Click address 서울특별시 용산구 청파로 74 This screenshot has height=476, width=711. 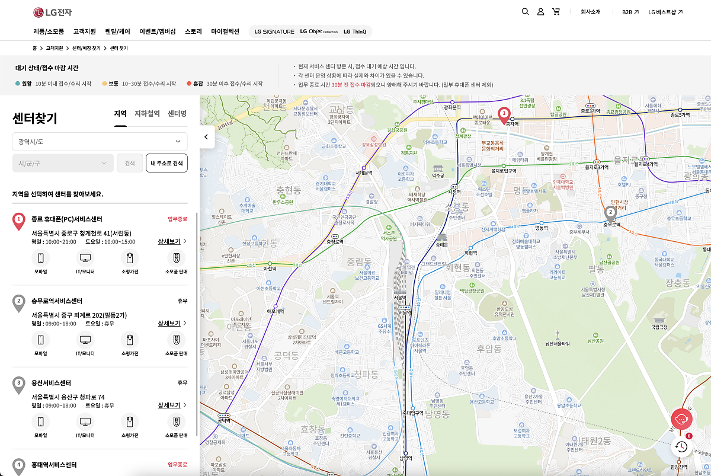coord(68,397)
